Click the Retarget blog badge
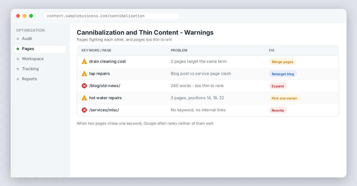This screenshot has height=186, width=357. 283,74
